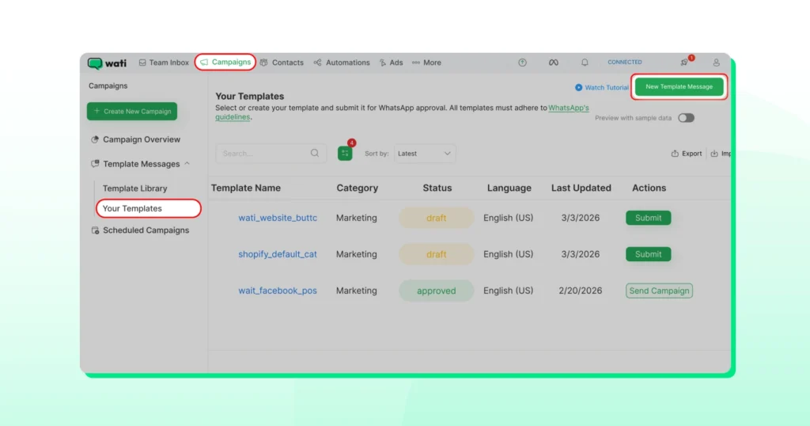Click the upgrade arrow circle icon
Viewport: 810px width, 426px height.
click(522, 63)
